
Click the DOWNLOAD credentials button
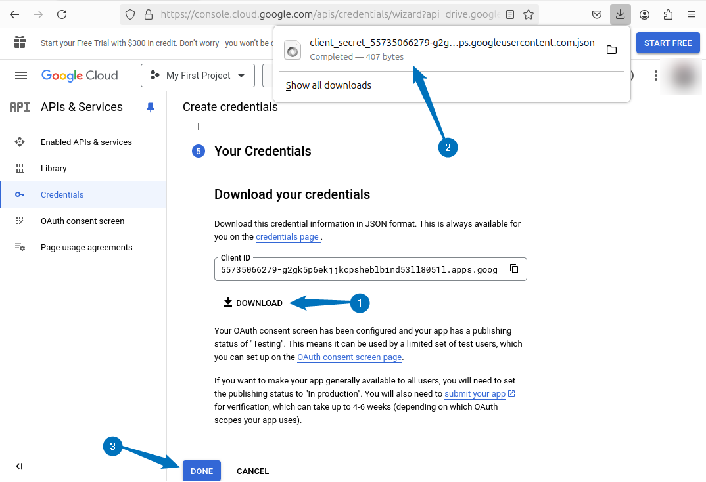253,303
